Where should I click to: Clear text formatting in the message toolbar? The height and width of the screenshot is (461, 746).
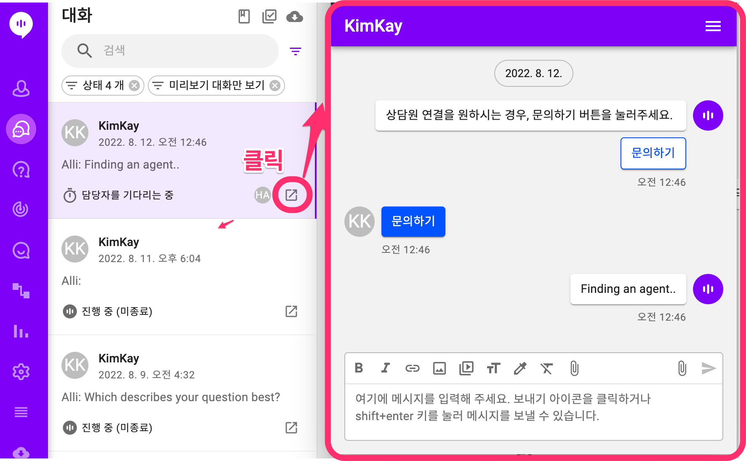(x=547, y=368)
